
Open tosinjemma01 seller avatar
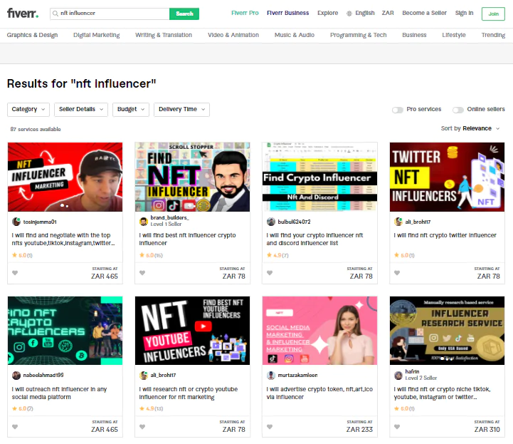point(16,222)
